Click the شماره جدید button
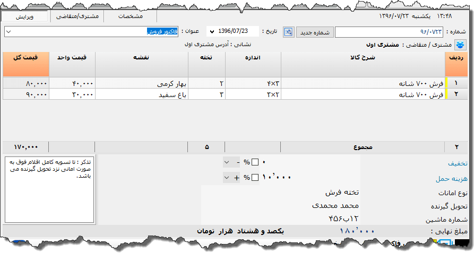 [x=315, y=32]
